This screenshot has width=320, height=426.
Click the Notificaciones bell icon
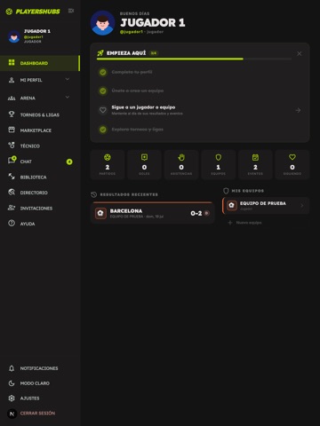[x=12, y=368]
